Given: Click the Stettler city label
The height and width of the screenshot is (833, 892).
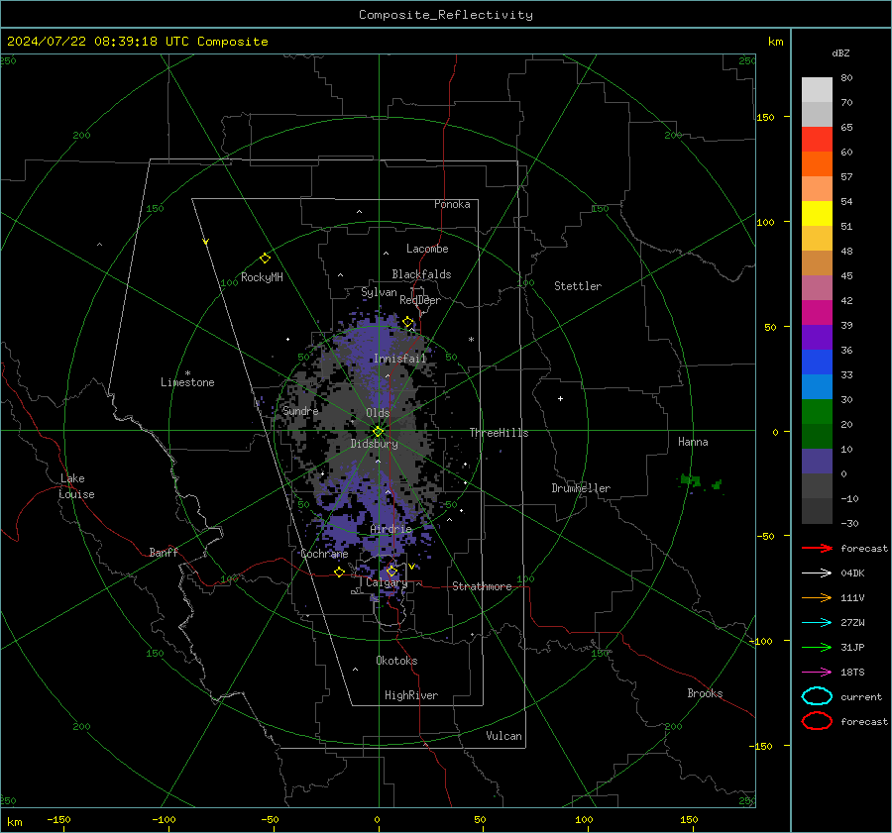Looking at the screenshot, I should pos(578,286).
